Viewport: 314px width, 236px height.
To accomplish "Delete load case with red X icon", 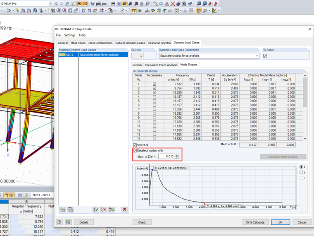I will (124, 210).
